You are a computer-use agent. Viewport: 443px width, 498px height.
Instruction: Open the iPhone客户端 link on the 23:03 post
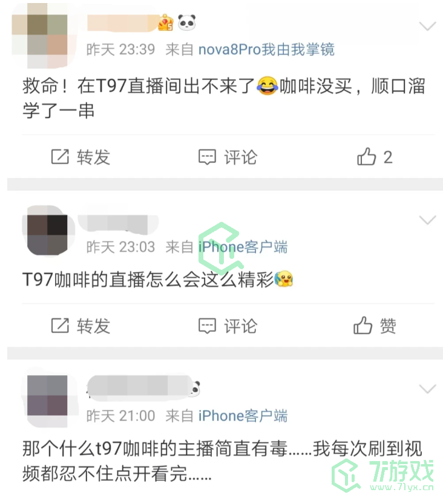(x=243, y=247)
